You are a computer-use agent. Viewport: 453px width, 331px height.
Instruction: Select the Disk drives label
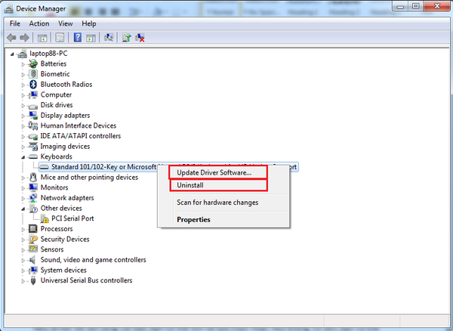coord(57,105)
